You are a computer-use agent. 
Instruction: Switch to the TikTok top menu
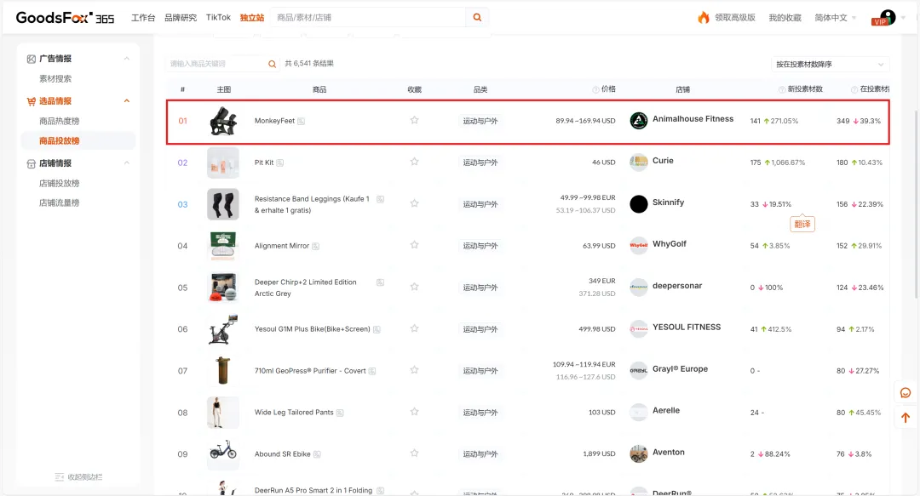218,18
